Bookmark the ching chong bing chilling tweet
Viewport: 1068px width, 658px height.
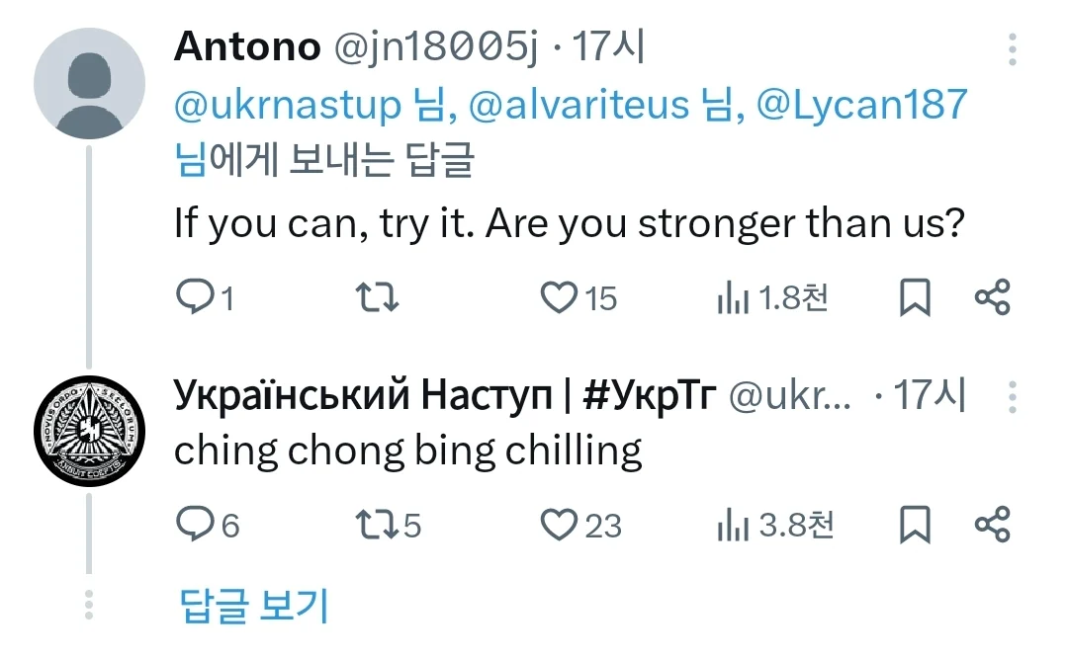[915, 525]
